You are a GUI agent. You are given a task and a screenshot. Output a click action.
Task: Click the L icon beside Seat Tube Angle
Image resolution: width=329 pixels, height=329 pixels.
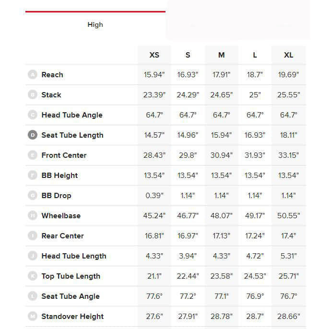pyautogui.click(x=33, y=296)
